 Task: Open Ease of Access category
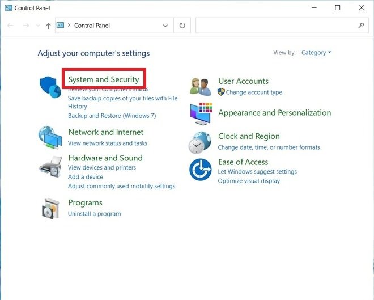point(243,162)
